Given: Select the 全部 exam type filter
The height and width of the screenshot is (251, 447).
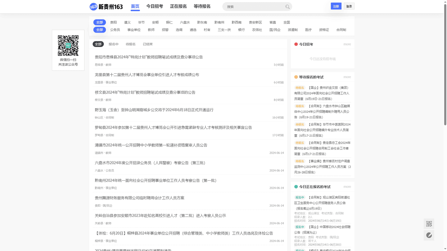Looking at the screenshot, I should coord(100,30).
